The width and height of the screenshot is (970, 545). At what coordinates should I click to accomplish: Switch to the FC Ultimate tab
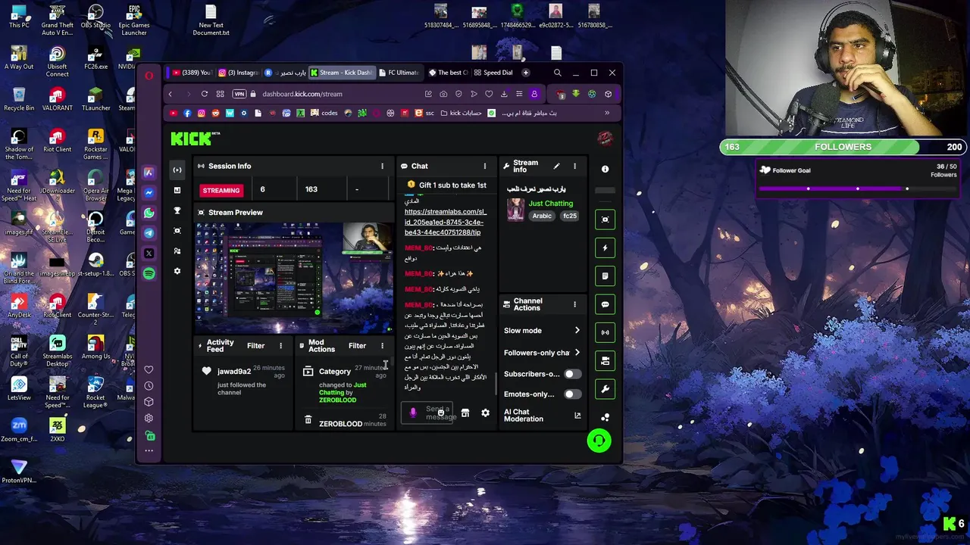click(x=399, y=73)
